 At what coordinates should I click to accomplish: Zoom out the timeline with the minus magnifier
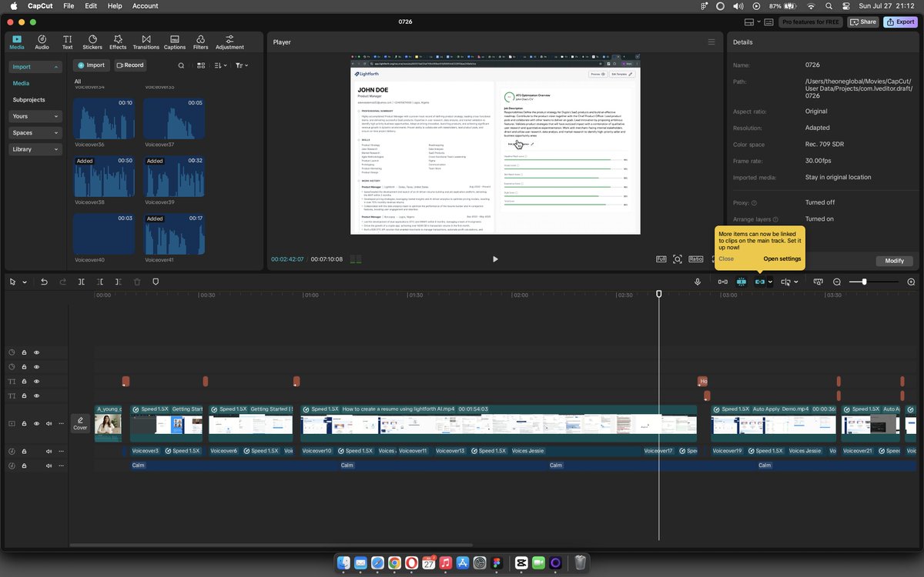tap(837, 282)
